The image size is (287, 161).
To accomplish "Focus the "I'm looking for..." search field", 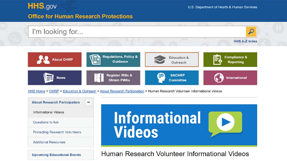I will click(137, 32).
